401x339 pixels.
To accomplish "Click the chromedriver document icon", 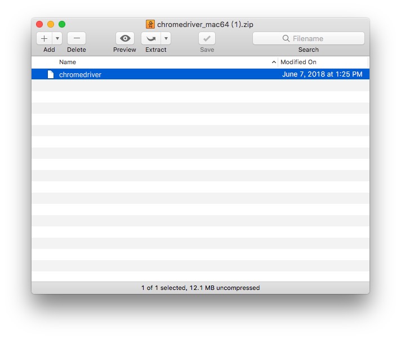I will 51,74.
